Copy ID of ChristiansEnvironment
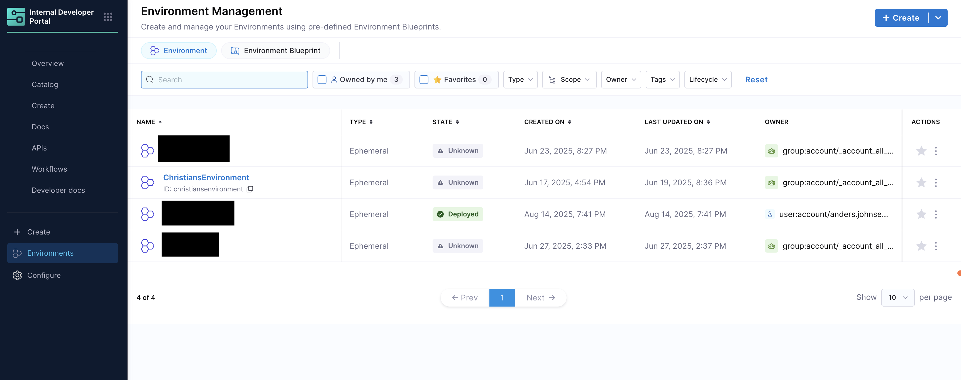Viewport: 961px width, 380px height. 250,189
